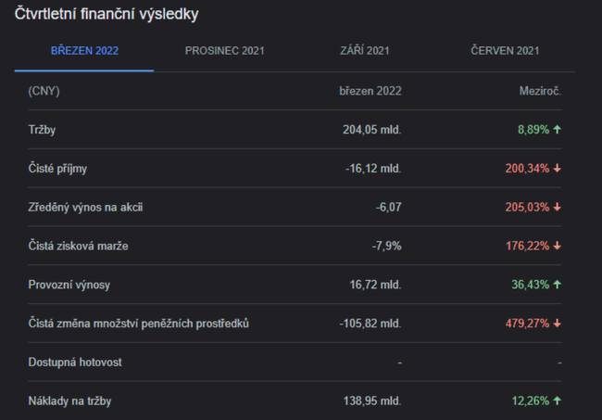The width and height of the screenshot is (602, 420).
Task: Click the down arrow for change in cash
Action: click(x=558, y=324)
